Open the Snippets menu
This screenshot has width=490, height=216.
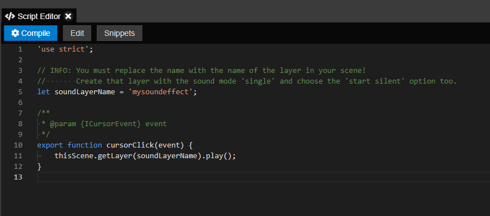click(x=119, y=33)
